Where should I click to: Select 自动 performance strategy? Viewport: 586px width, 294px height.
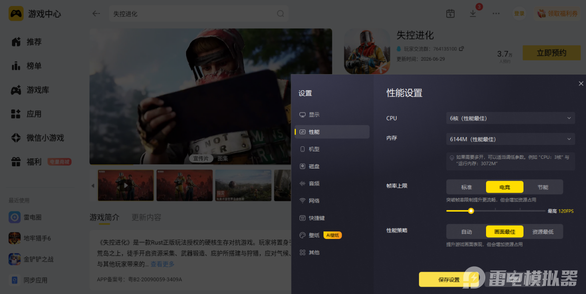point(467,231)
